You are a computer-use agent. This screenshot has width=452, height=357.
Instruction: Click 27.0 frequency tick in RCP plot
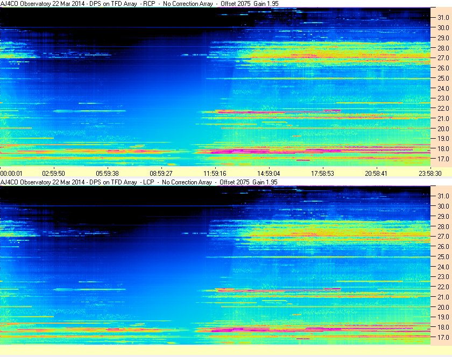[443, 58]
